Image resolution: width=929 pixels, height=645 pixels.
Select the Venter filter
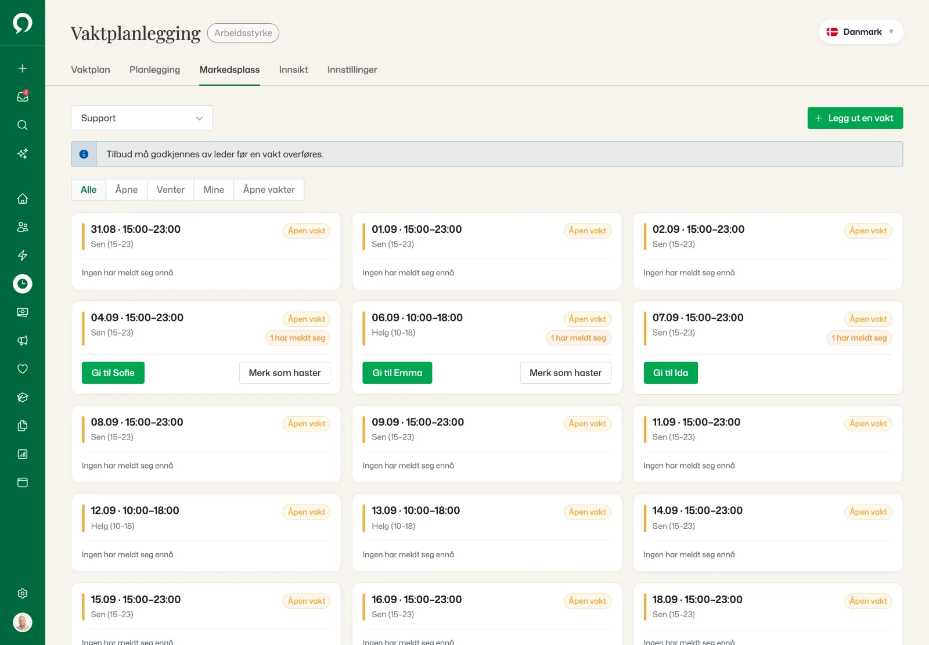coord(171,190)
